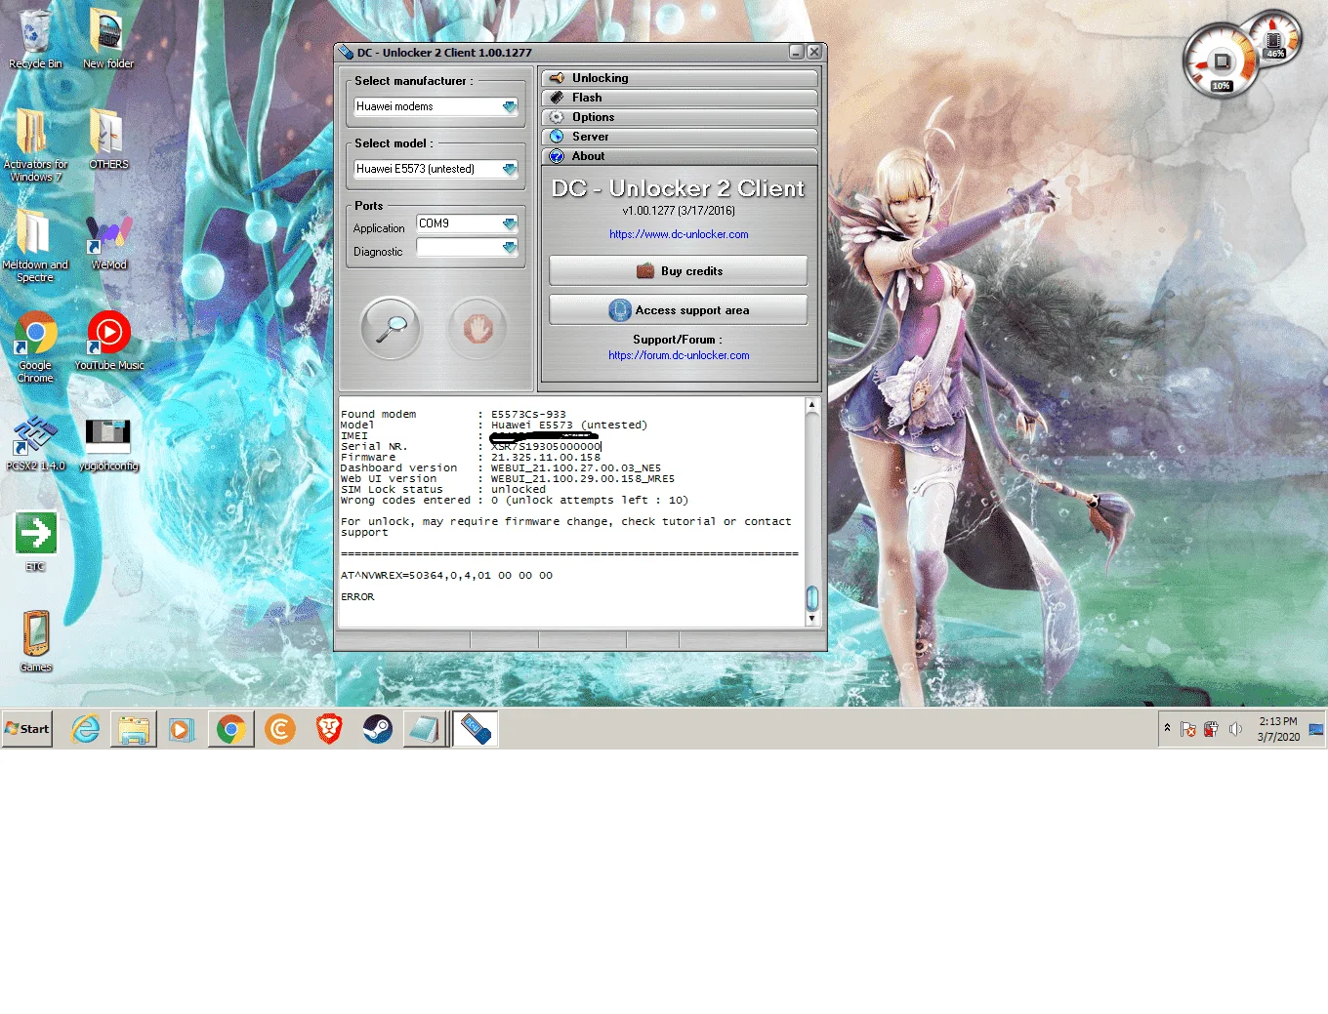Click the ERROR line in log

[357, 597]
